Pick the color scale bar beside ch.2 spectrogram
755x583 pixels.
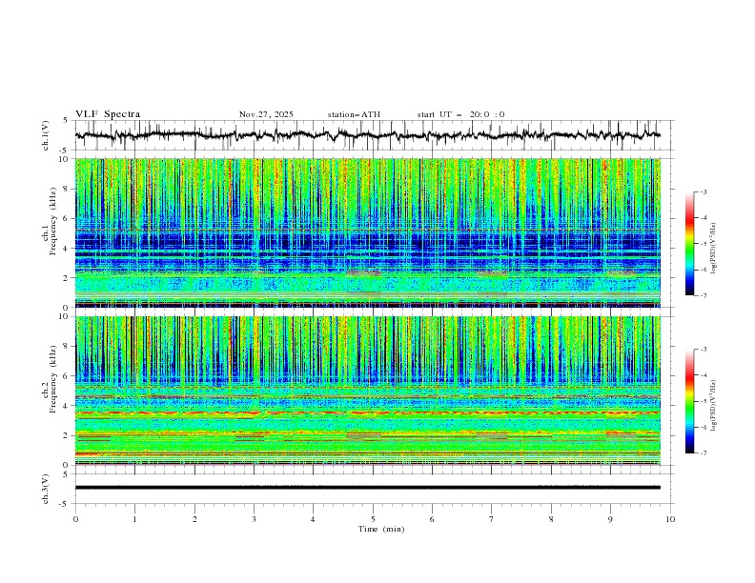[689, 401]
